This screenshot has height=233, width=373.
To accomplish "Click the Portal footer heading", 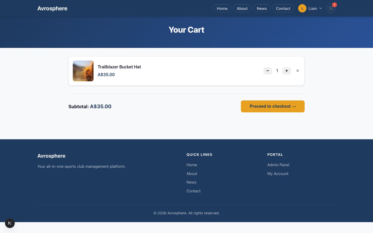I will click(x=275, y=155).
